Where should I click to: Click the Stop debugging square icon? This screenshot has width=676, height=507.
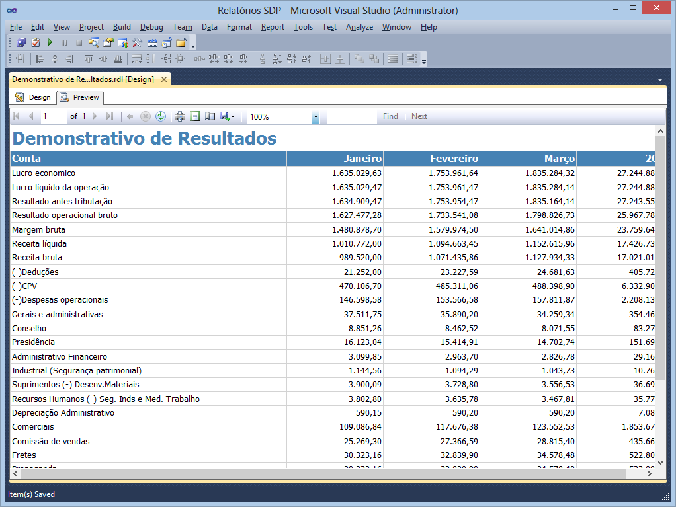(x=79, y=43)
